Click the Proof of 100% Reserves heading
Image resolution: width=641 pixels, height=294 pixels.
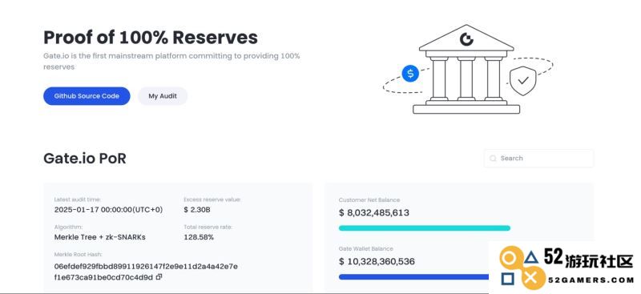[x=151, y=37]
